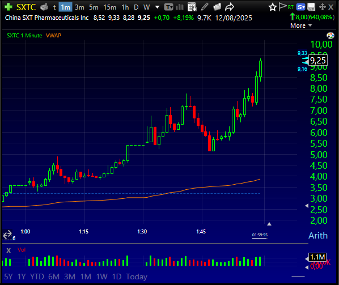Image resolution: width=339 pixels, height=285 pixels.
Task: Switch to the 1h time frame
Action: click(x=125, y=7)
